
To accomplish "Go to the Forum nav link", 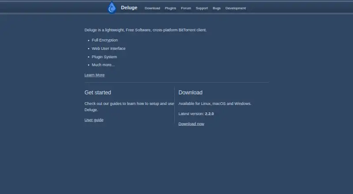I will point(186,8).
